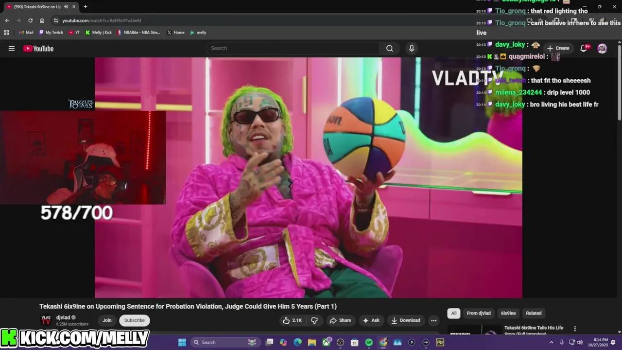Click the page vertical scrollbar

click(620, 82)
